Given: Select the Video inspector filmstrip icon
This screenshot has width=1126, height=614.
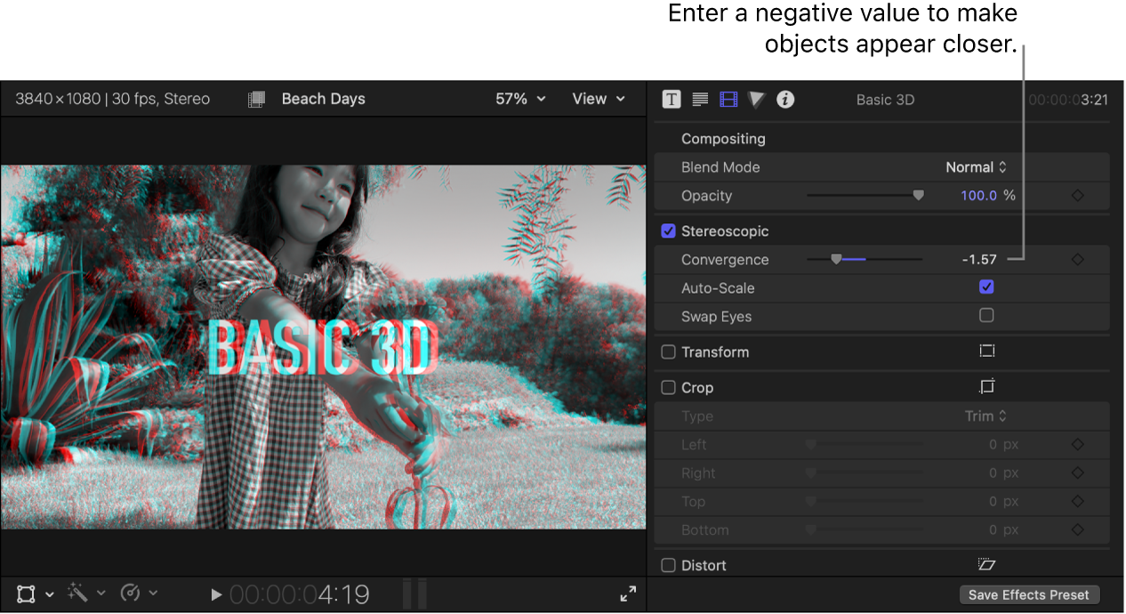Looking at the screenshot, I should (x=728, y=100).
